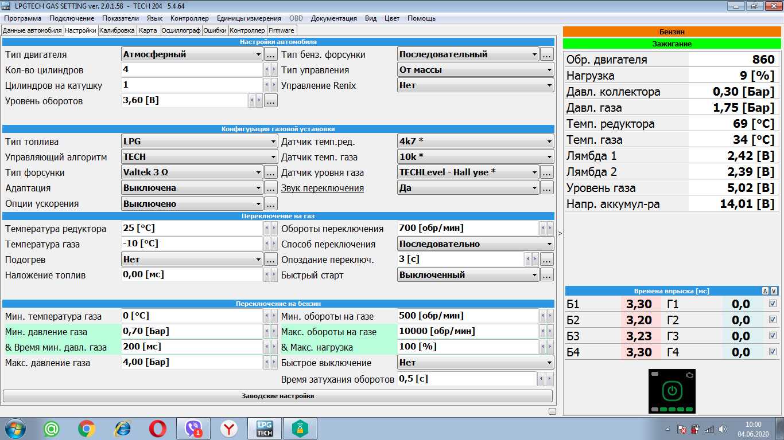This screenshot has height=440, width=784.
Task: Click the Обороты переключения value field
Action: tap(468, 229)
